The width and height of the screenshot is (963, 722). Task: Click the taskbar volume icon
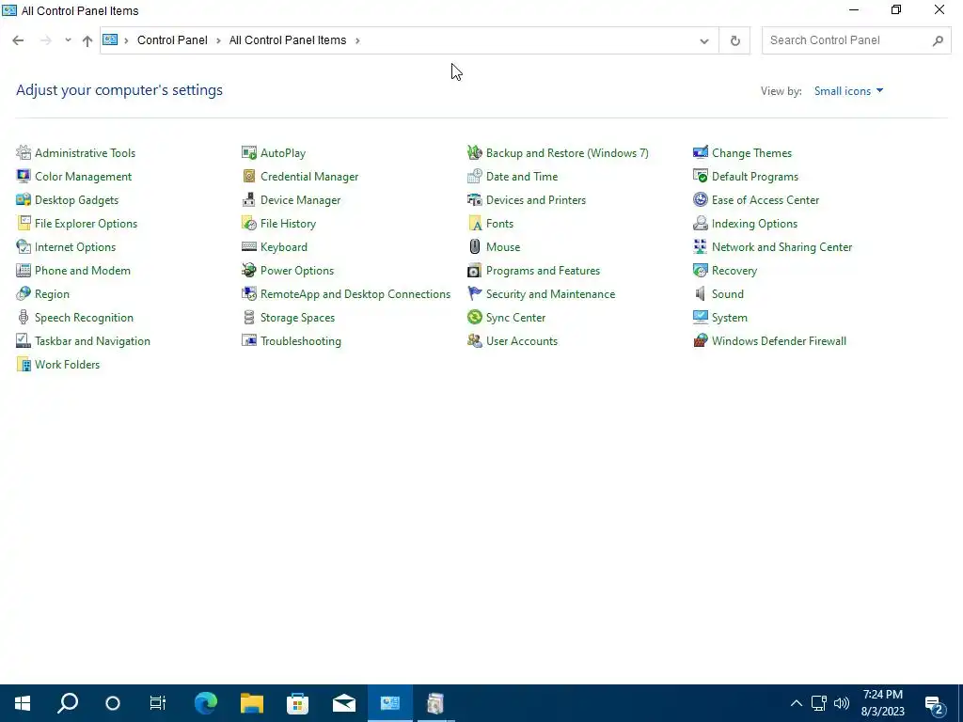pyautogui.click(x=842, y=703)
